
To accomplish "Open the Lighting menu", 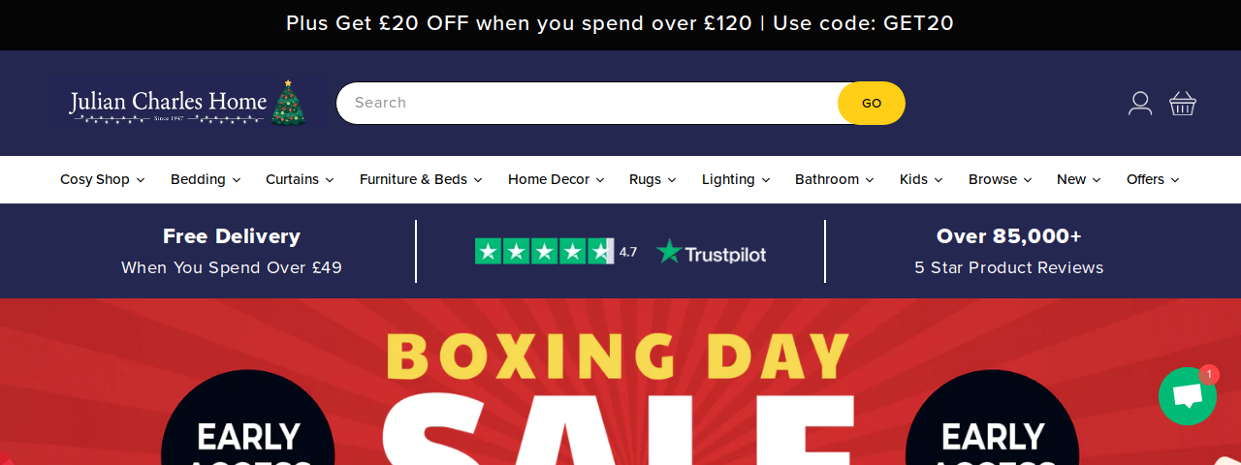I will tap(736, 180).
